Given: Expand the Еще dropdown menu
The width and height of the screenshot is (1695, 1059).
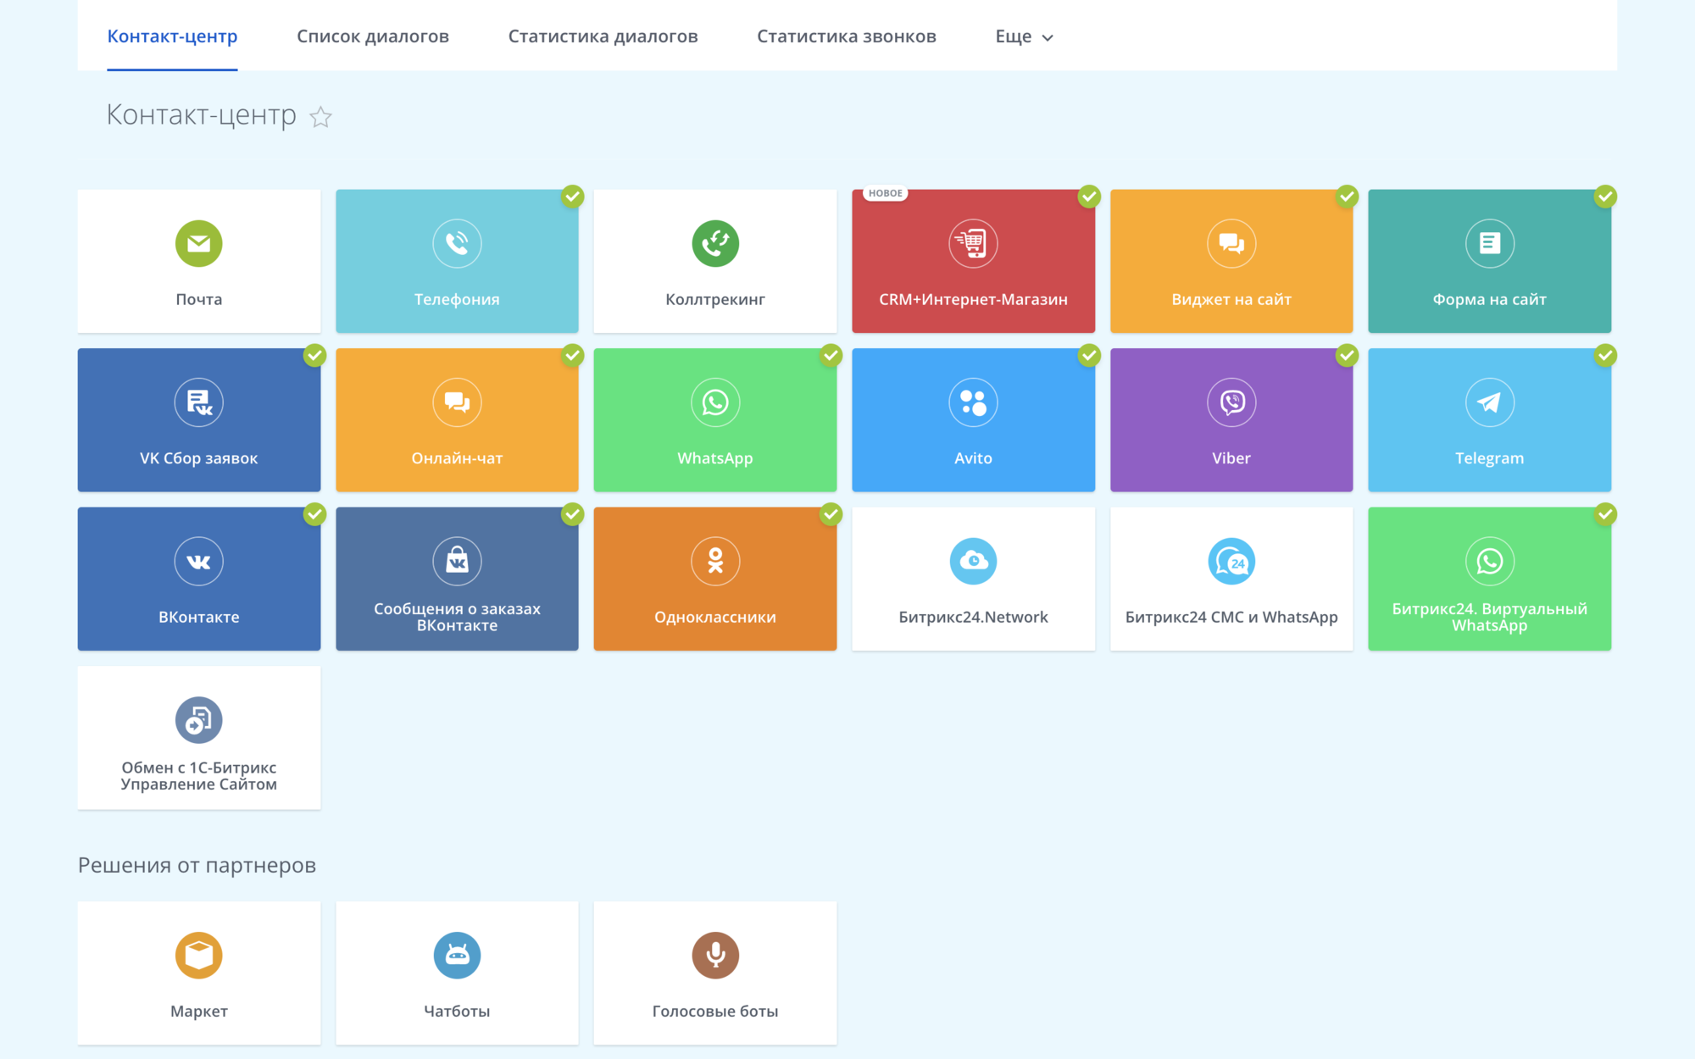Looking at the screenshot, I should [x=1024, y=36].
